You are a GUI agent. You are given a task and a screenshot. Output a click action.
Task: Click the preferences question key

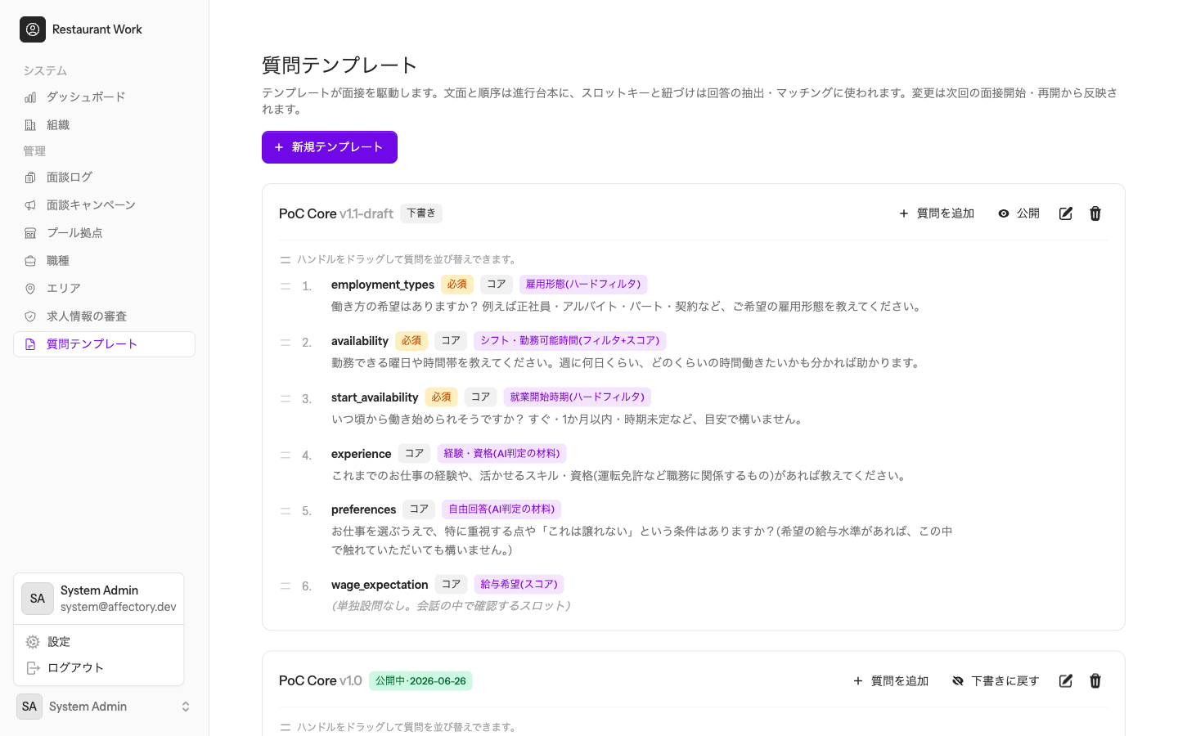[364, 509]
